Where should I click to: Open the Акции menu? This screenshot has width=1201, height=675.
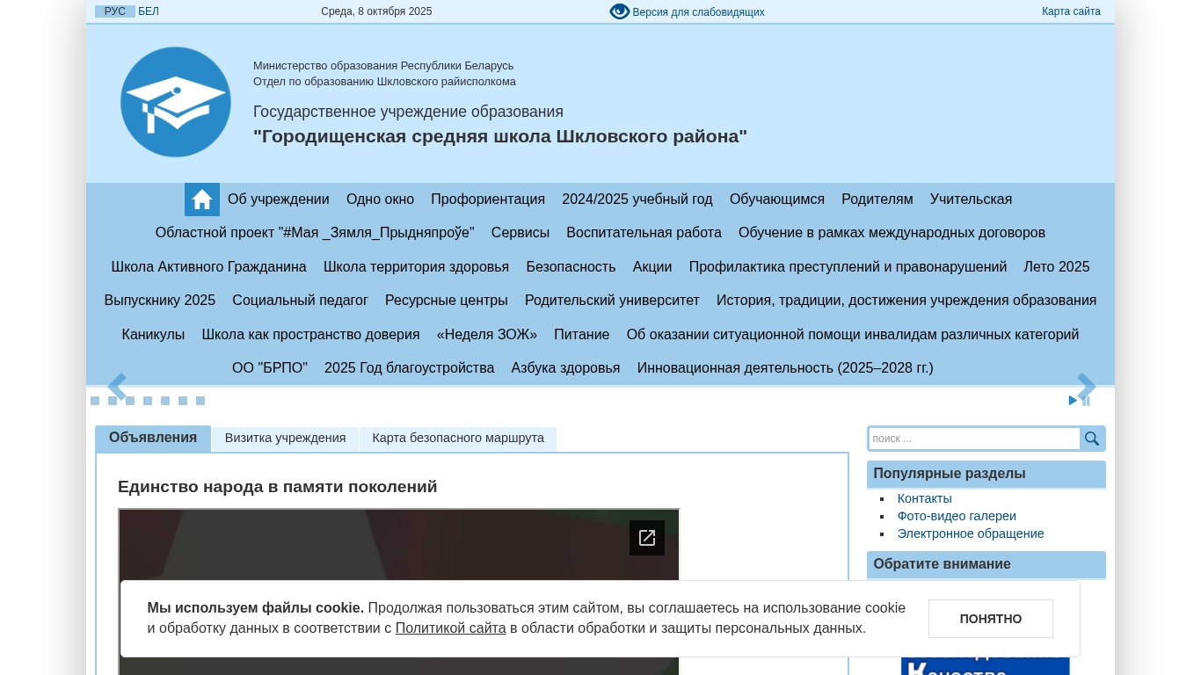point(652,267)
